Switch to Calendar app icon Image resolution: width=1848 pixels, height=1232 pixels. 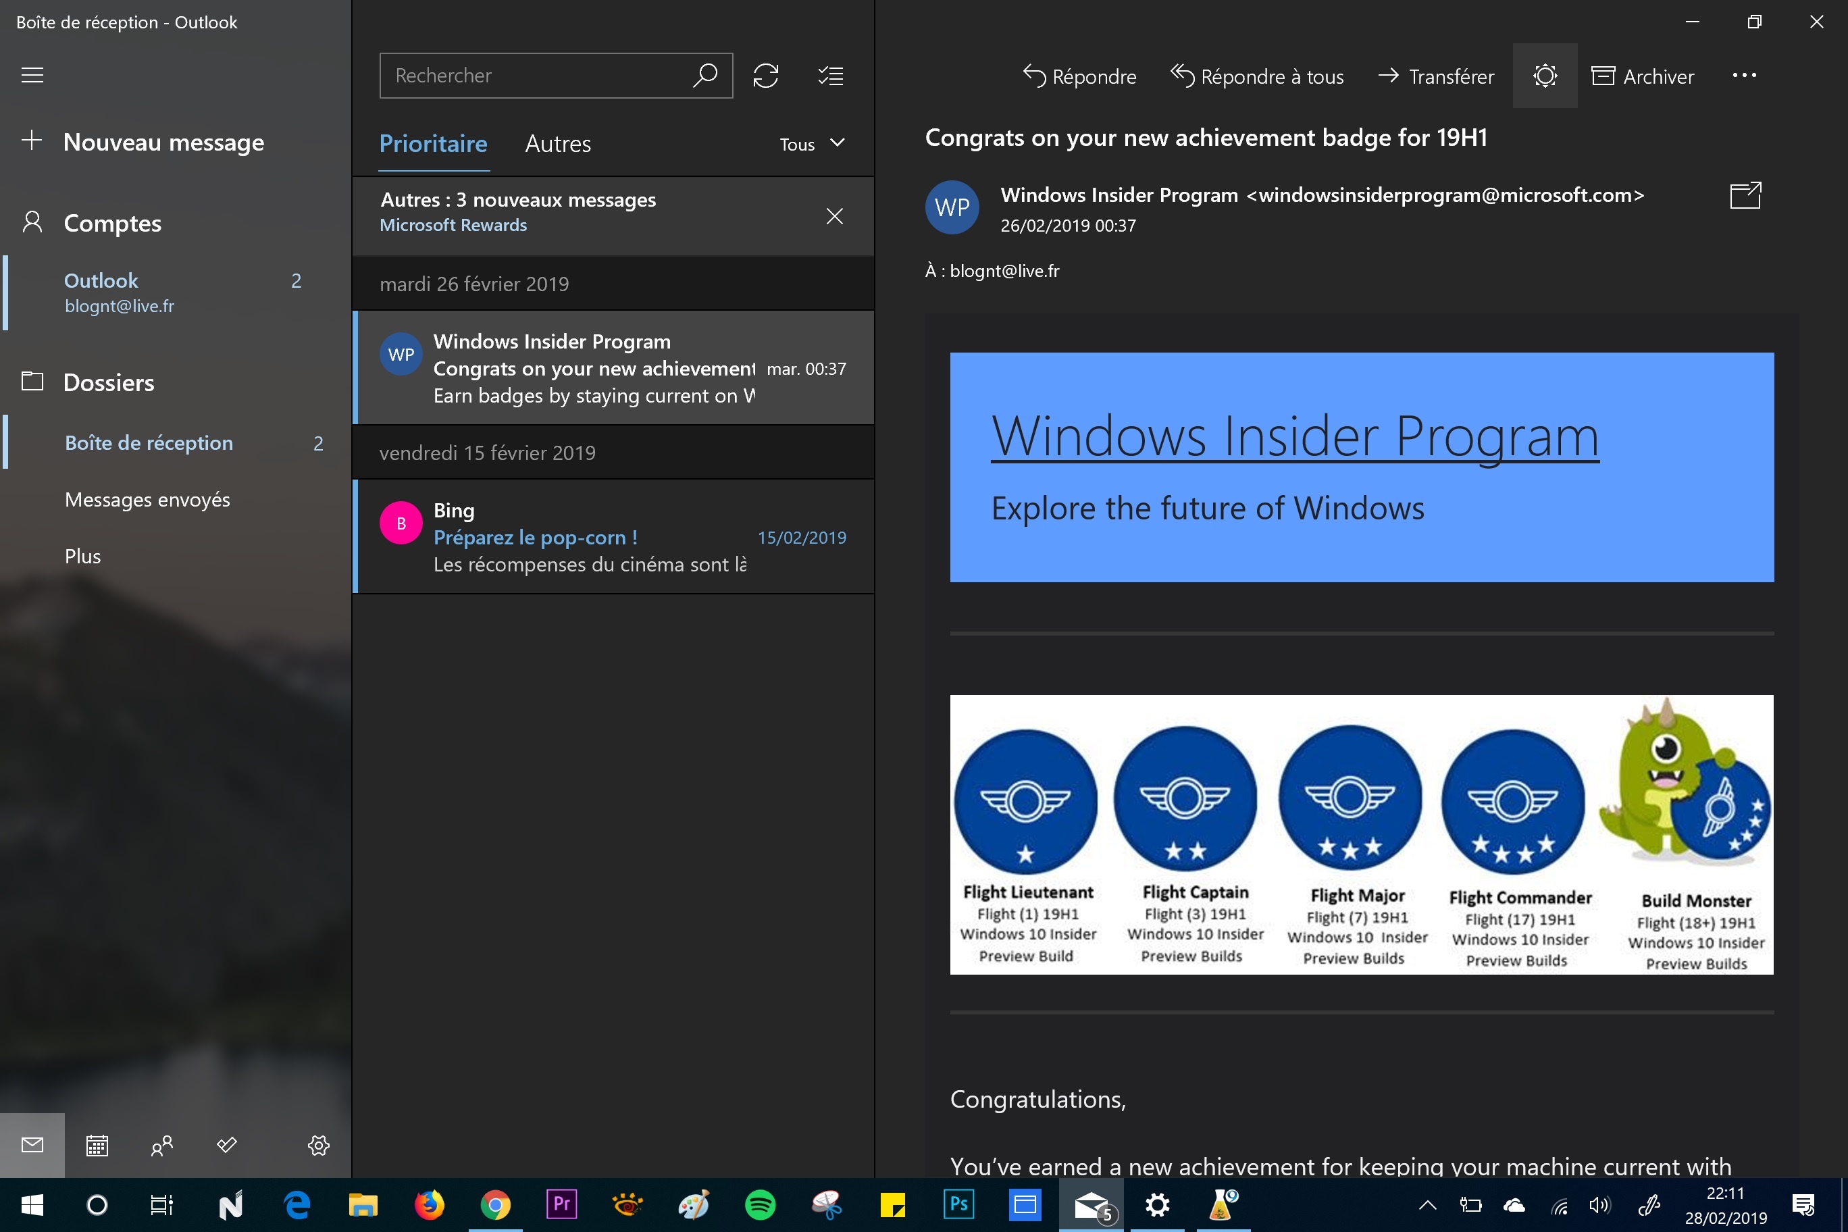97,1145
